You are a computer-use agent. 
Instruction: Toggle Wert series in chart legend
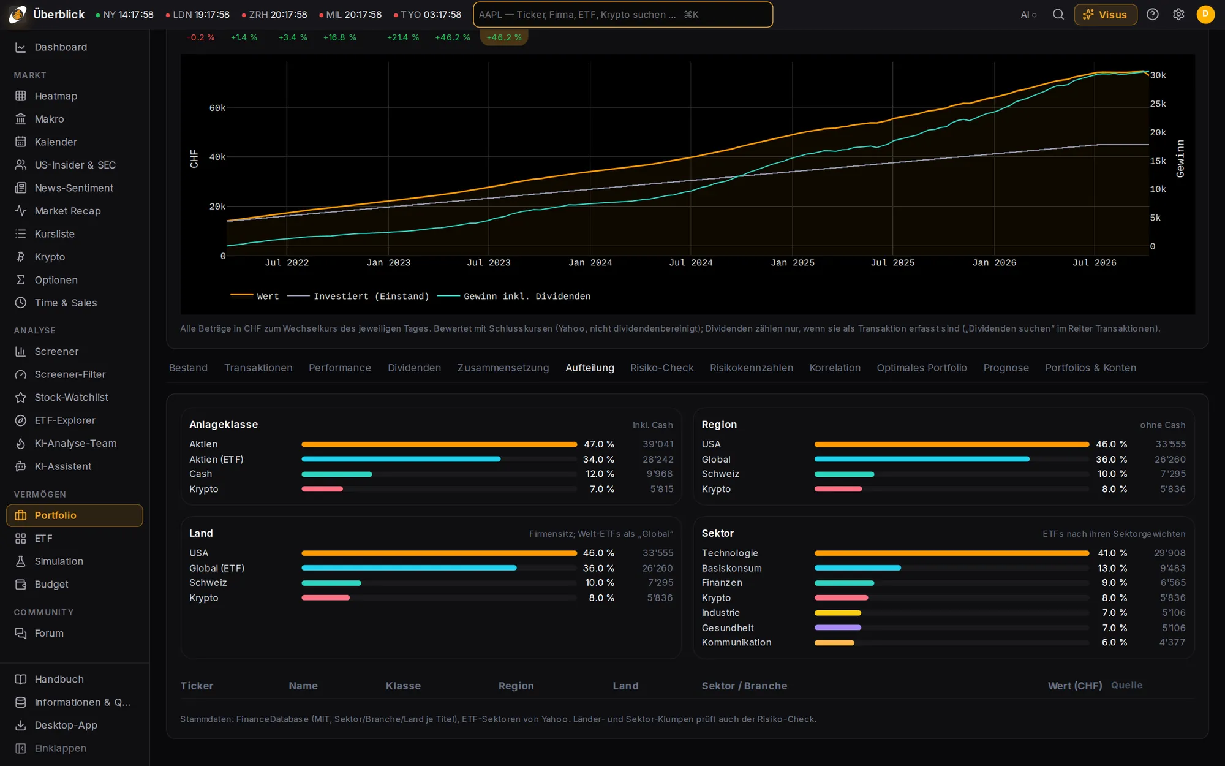tap(255, 296)
